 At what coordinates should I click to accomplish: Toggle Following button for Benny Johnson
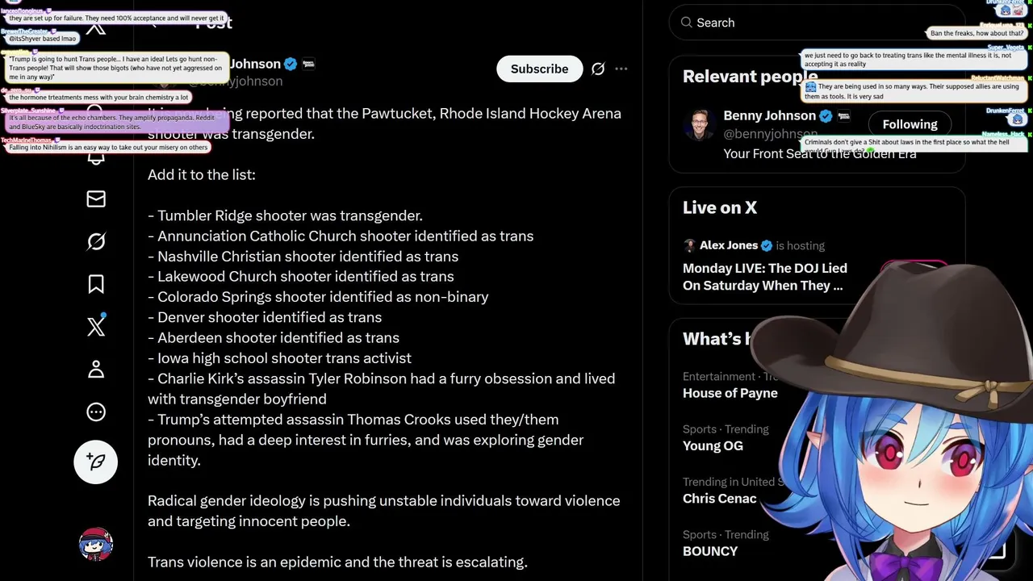tap(910, 124)
